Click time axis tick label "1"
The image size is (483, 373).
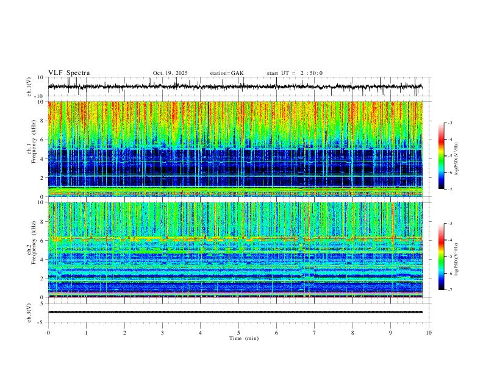86,333
